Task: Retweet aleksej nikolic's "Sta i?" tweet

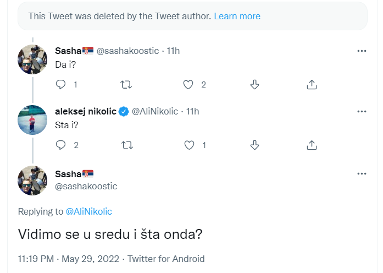Action: click(x=126, y=145)
